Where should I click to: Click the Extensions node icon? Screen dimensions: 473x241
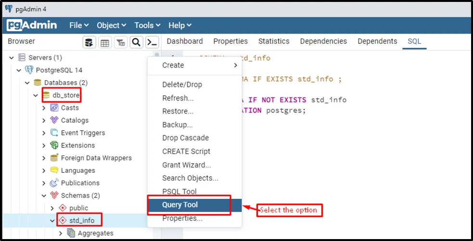click(x=54, y=145)
